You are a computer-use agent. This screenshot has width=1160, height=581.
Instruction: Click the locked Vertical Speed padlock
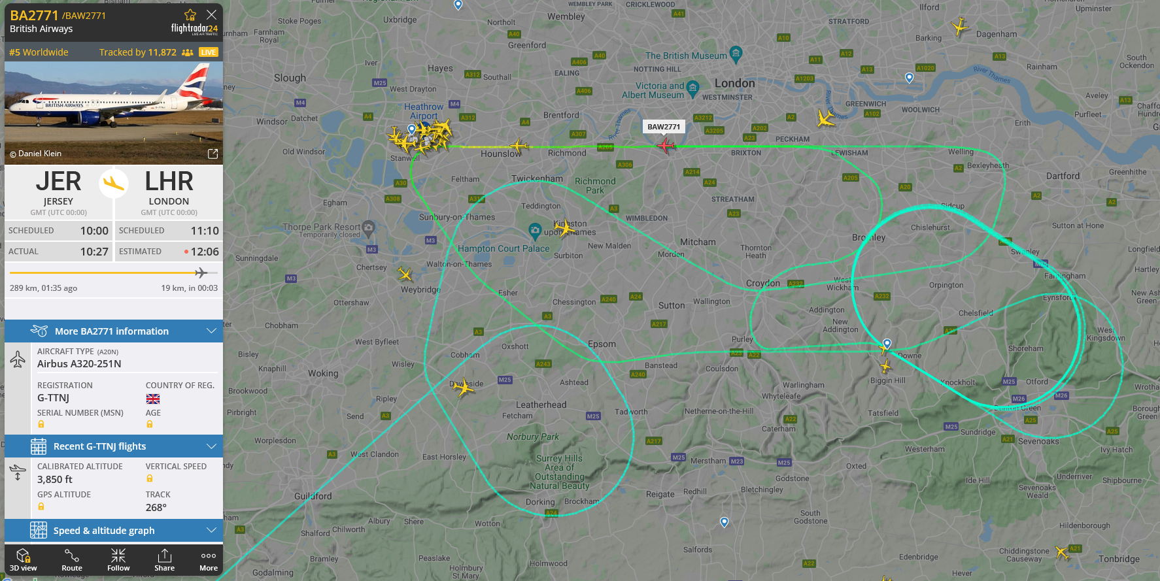click(x=150, y=478)
